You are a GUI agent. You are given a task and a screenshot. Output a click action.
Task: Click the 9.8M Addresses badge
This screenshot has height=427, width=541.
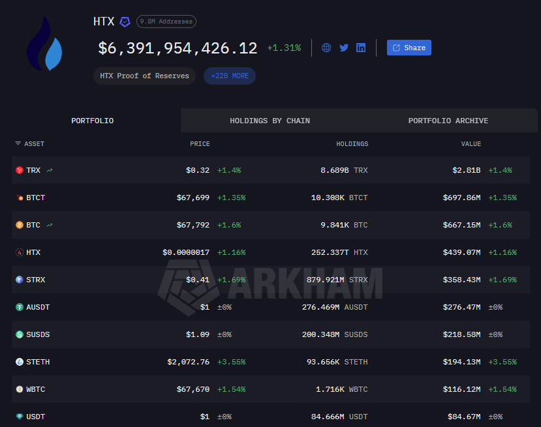pos(166,22)
